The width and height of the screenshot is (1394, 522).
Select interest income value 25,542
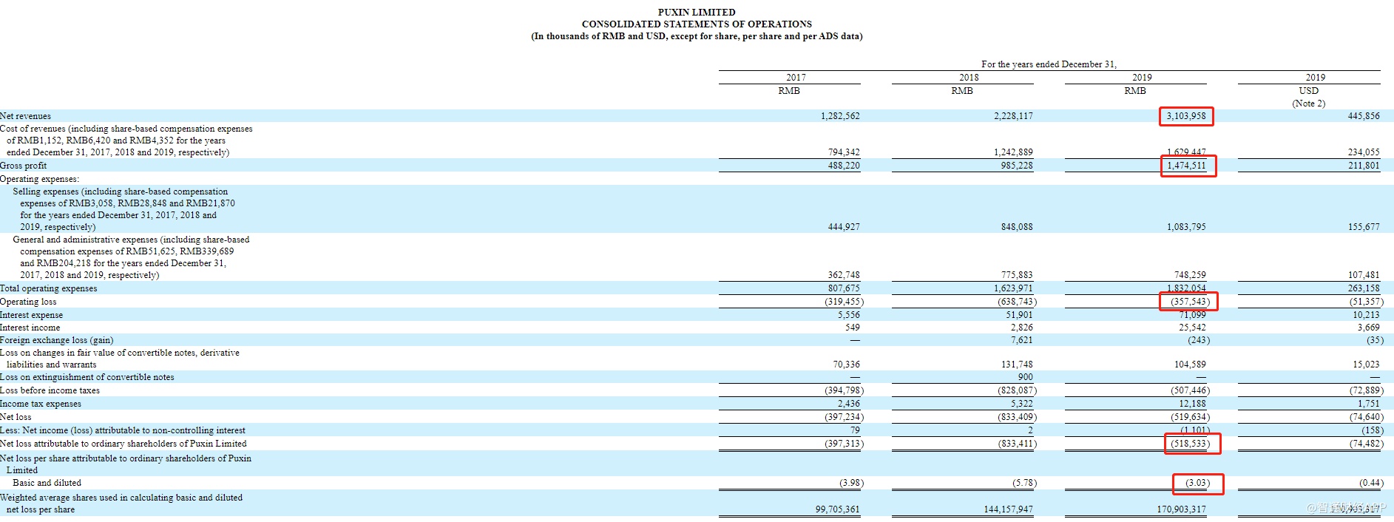click(1192, 328)
